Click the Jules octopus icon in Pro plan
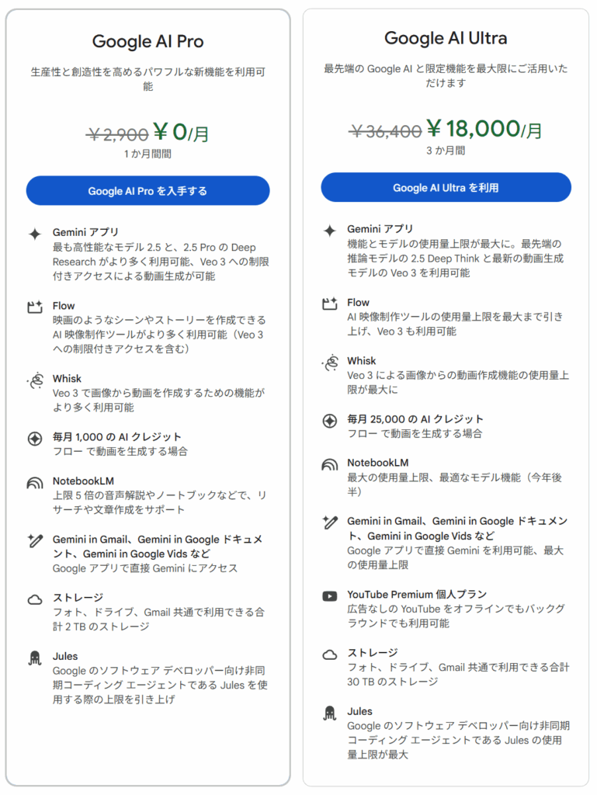 [x=35, y=658]
